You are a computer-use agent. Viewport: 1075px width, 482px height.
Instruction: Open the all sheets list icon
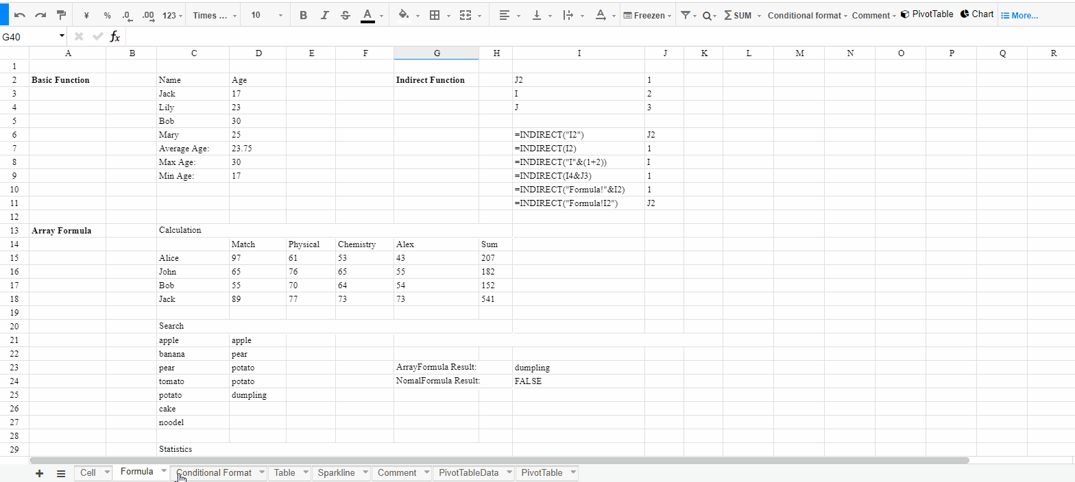click(60, 473)
